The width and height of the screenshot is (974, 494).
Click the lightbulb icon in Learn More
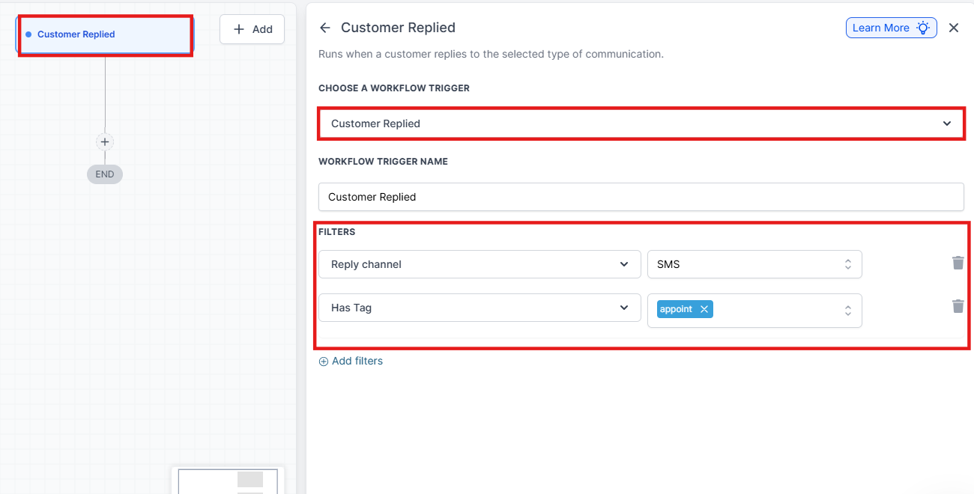[x=923, y=28]
